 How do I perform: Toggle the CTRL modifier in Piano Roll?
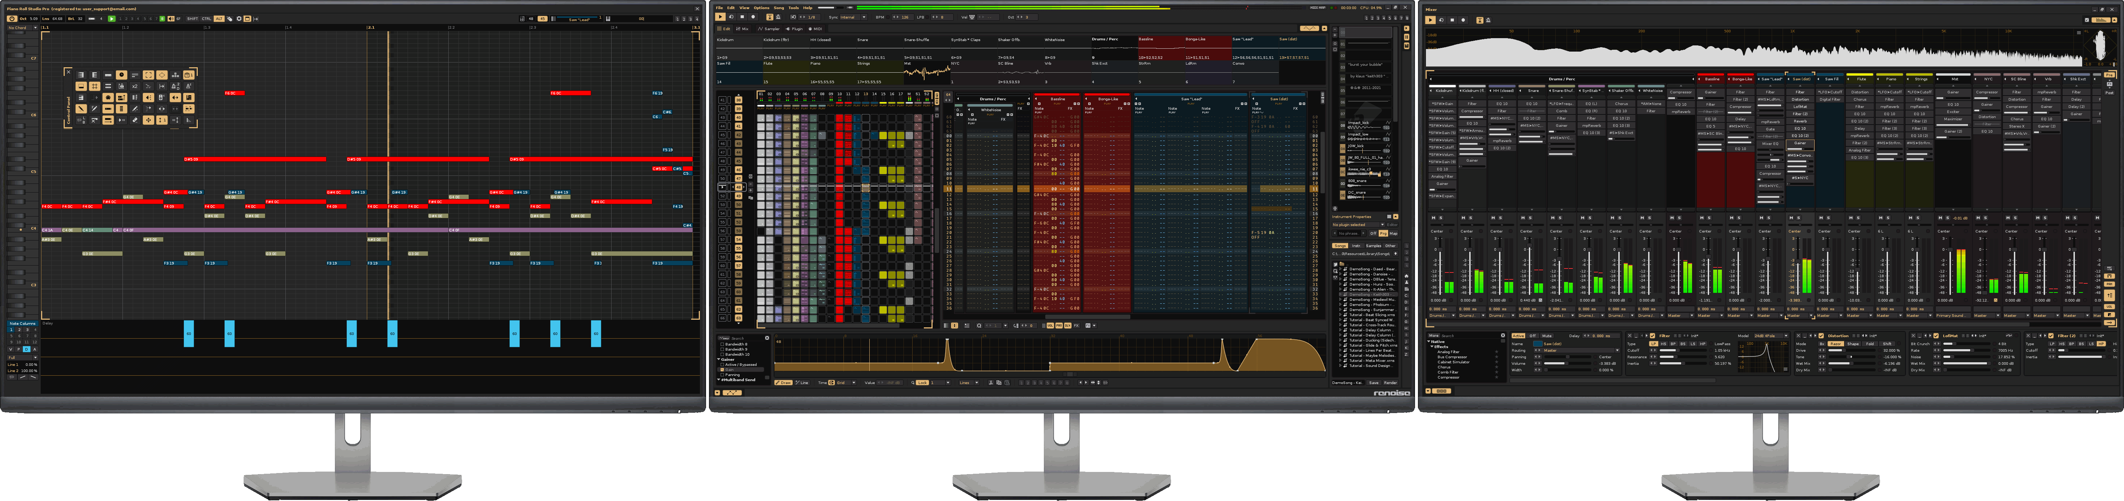(206, 18)
